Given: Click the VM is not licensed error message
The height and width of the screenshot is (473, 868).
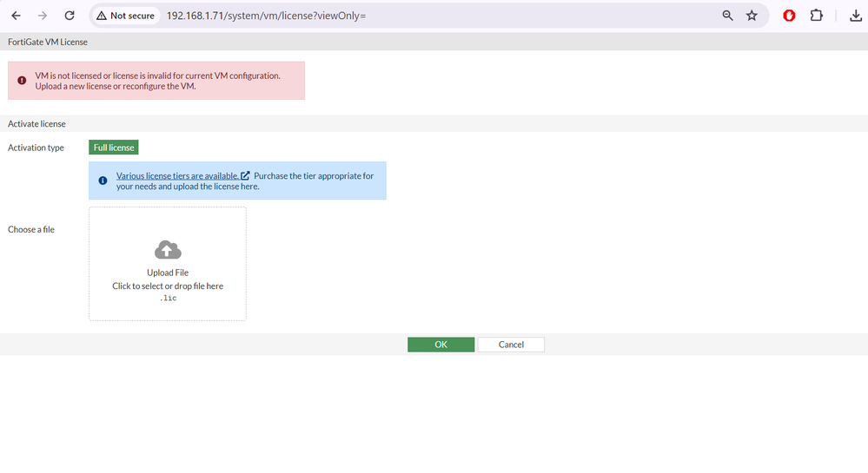Looking at the screenshot, I should [158, 81].
